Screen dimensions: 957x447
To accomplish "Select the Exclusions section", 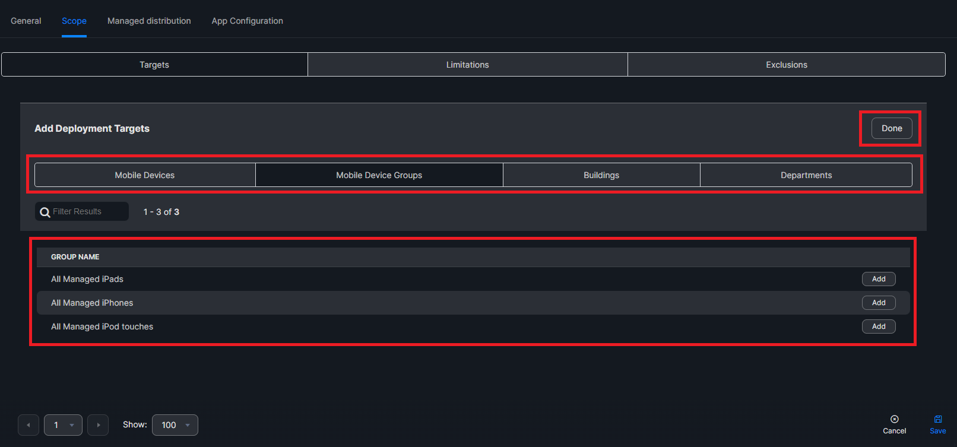I will pyautogui.click(x=786, y=65).
